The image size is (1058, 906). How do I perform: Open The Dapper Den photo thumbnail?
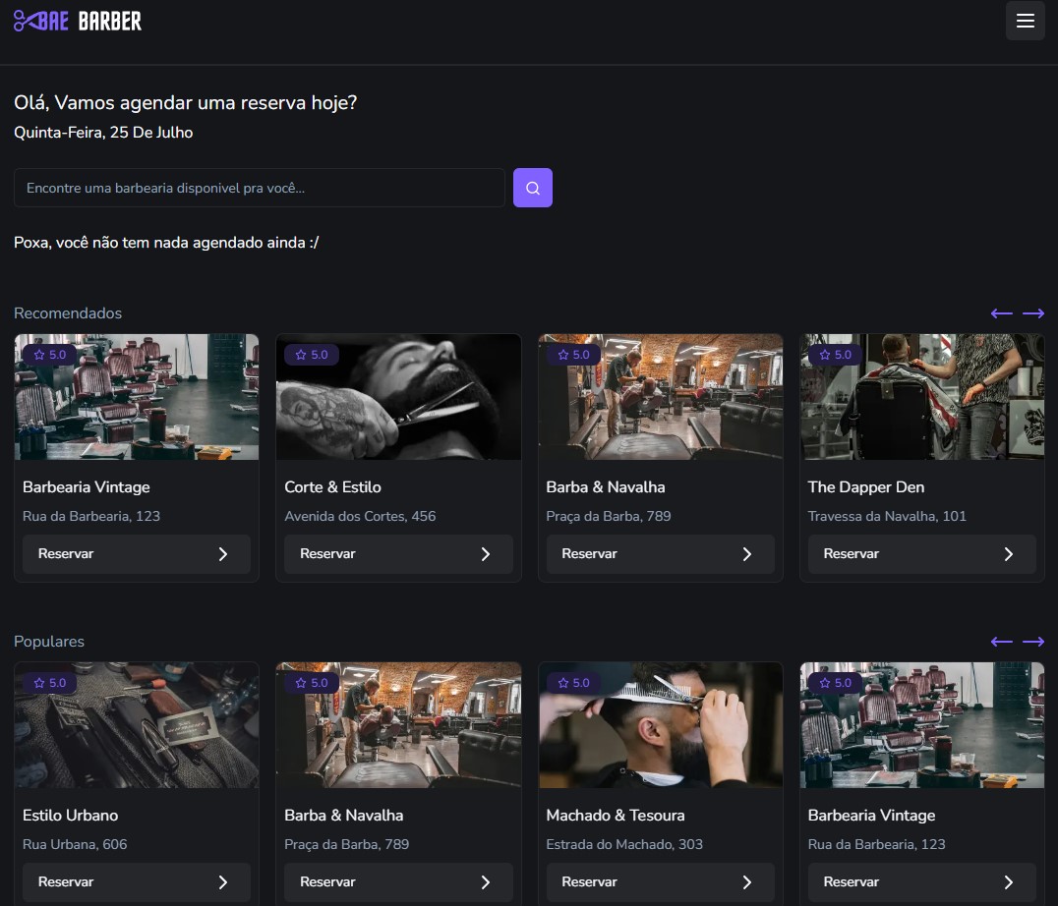[x=921, y=397]
